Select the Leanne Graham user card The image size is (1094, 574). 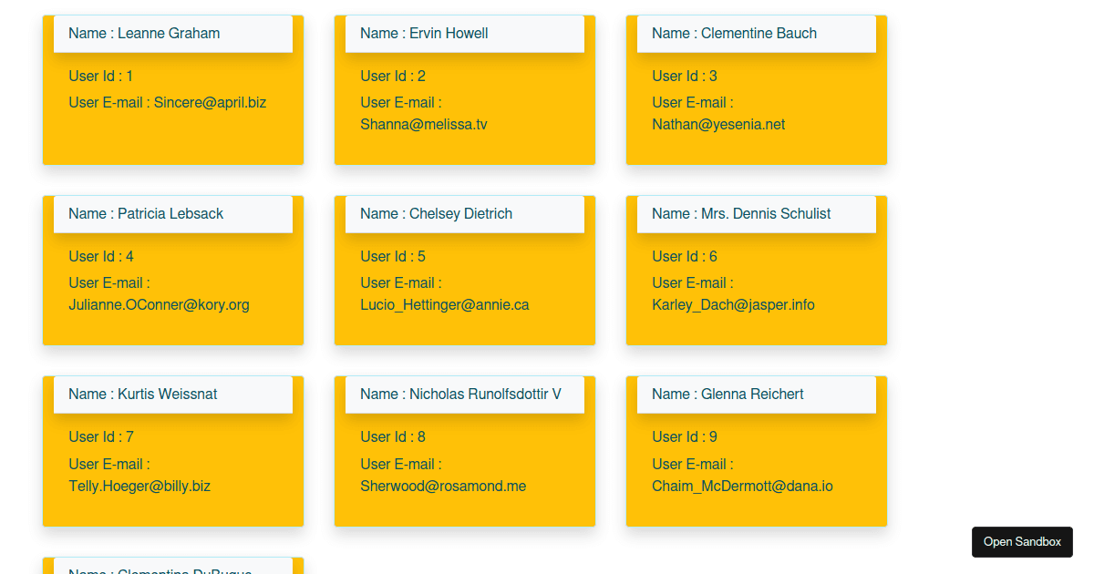click(172, 88)
